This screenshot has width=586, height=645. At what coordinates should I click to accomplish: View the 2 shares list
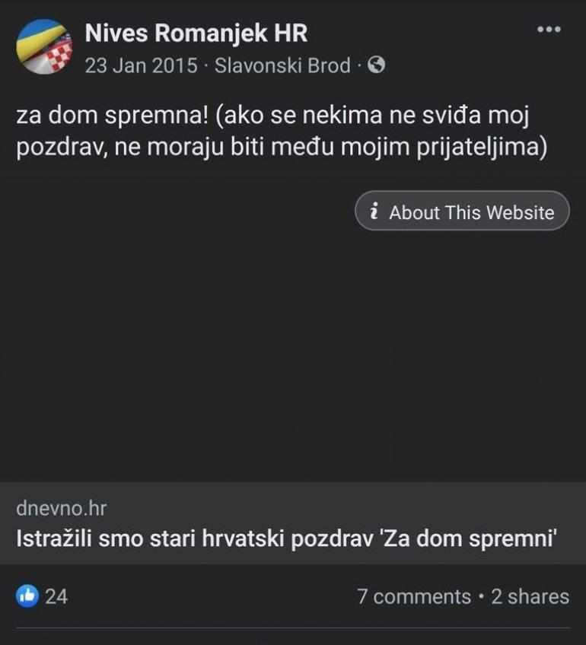click(530, 596)
